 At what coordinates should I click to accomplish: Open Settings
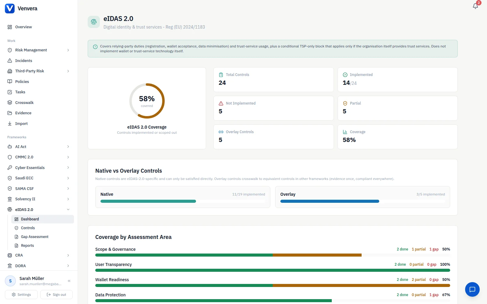click(21, 295)
